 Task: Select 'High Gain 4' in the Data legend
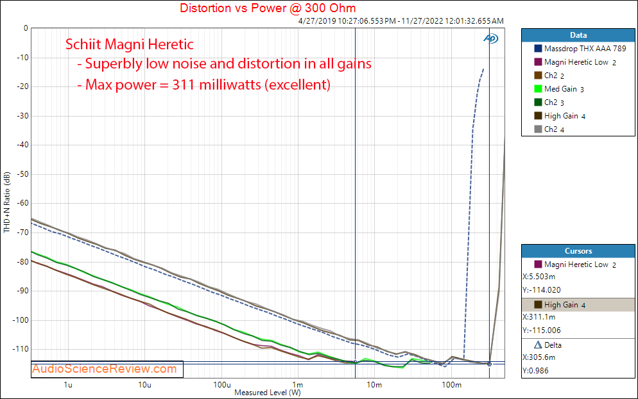coord(560,116)
